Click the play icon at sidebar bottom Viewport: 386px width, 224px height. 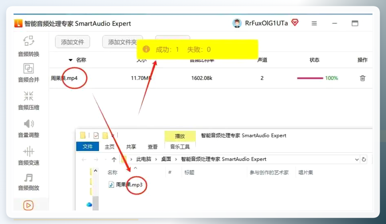pos(28,205)
